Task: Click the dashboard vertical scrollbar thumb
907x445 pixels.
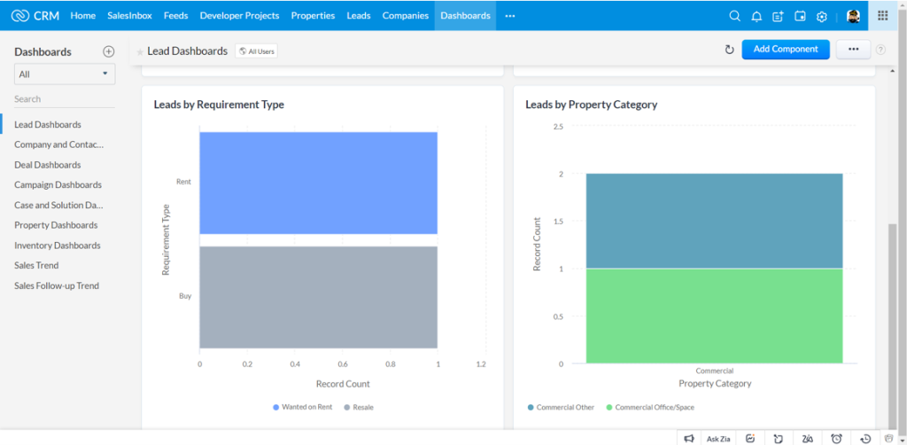Action: [x=892, y=324]
